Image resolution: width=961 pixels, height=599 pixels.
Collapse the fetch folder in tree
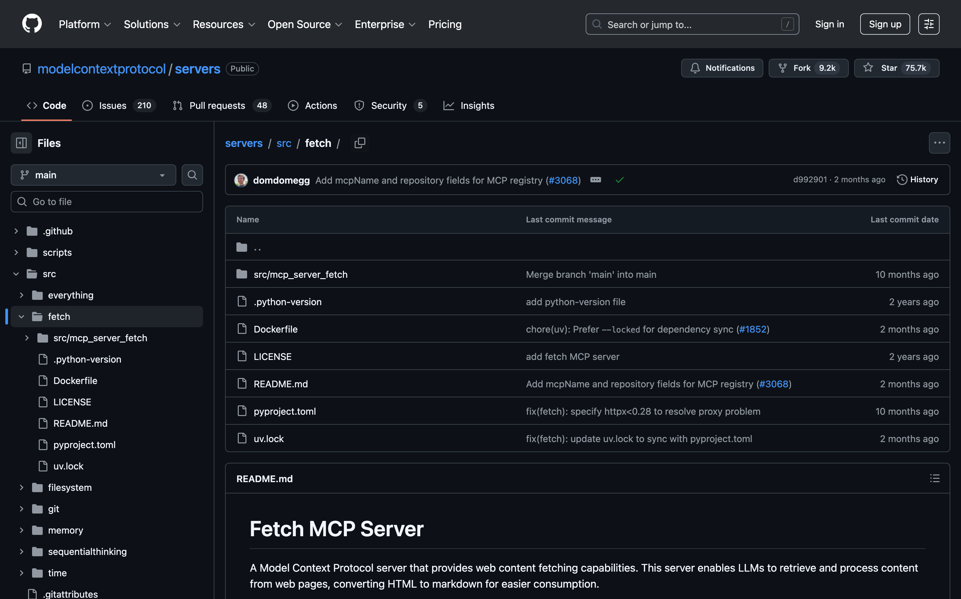[21, 317]
